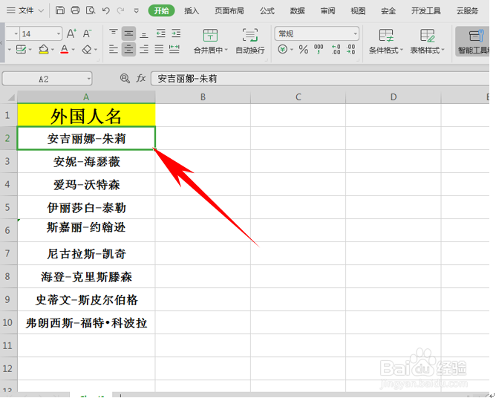Screen dimensions: 496x401
Task: Undo the last action
Action: 105,10
